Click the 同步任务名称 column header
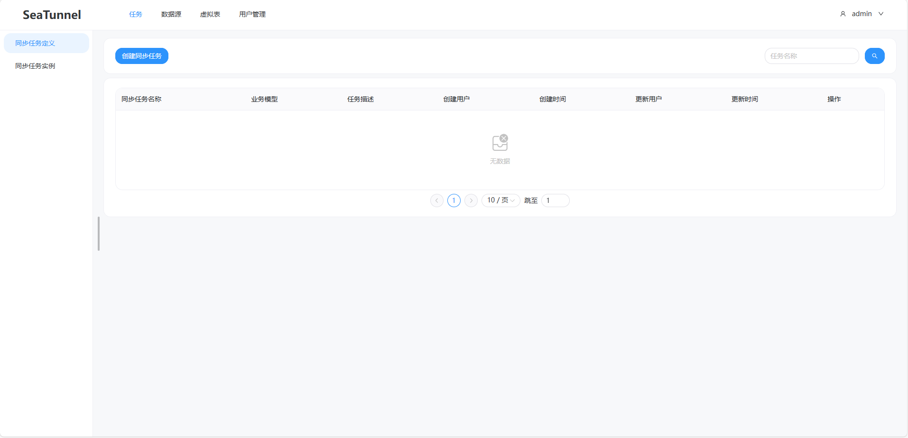This screenshot has width=908, height=438. [141, 99]
